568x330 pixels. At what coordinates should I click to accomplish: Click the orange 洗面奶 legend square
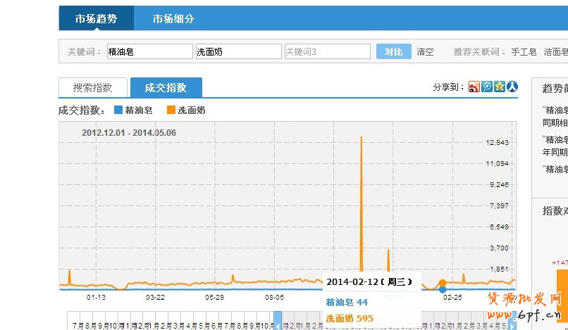pyautogui.click(x=171, y=110)
